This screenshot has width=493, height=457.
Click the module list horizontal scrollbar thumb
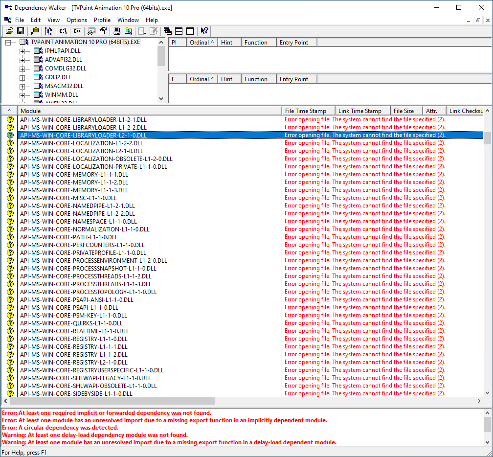click(x=112, y=401)
